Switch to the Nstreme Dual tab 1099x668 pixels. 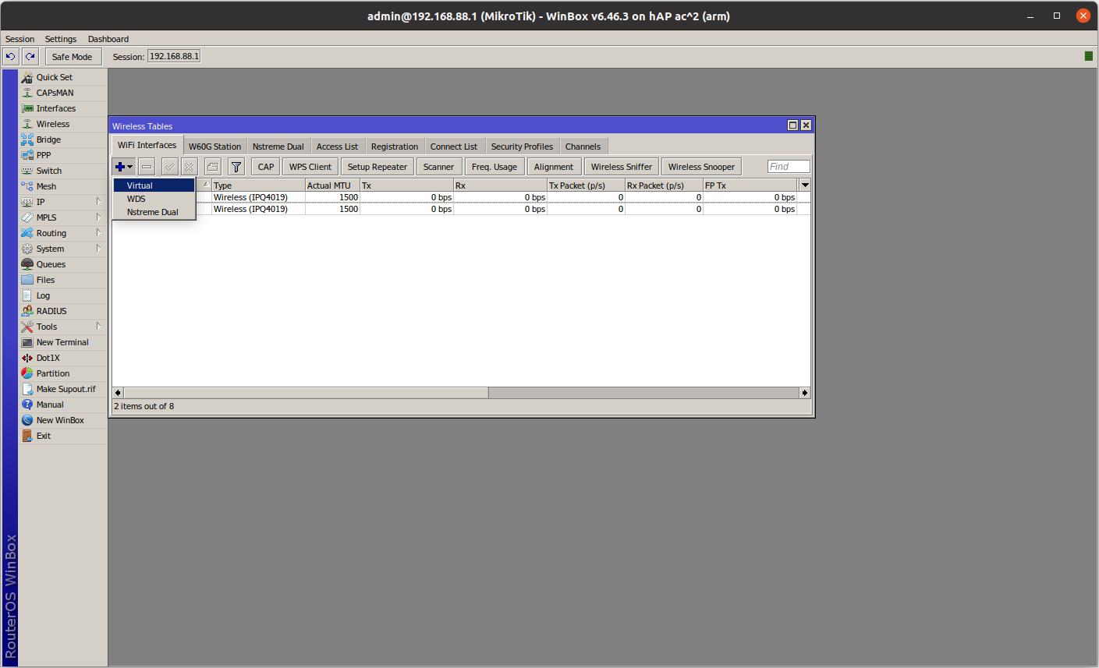coord(278,147)
